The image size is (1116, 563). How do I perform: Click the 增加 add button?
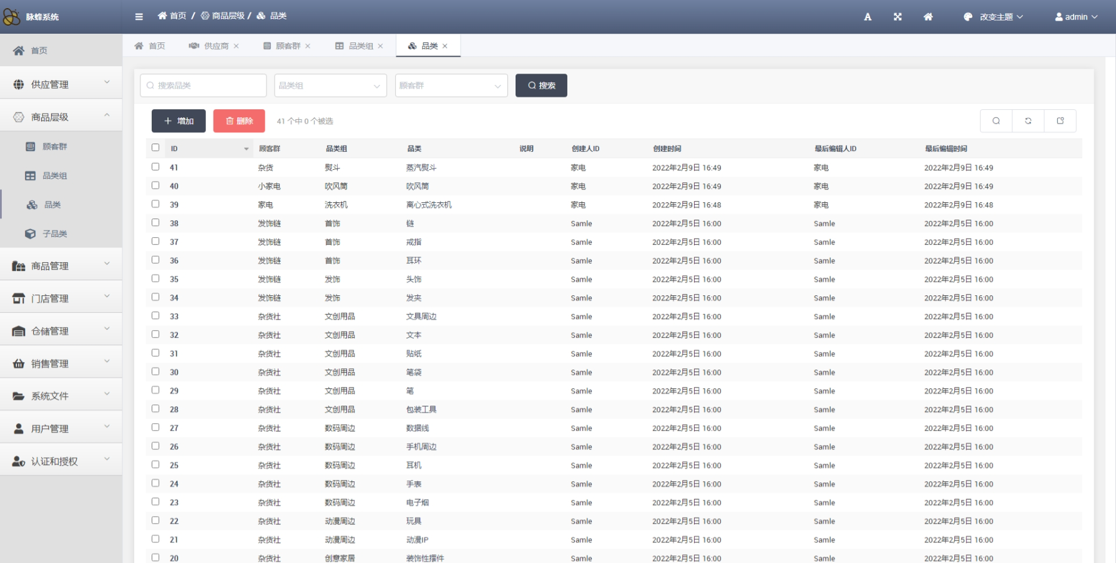[179, 121]
